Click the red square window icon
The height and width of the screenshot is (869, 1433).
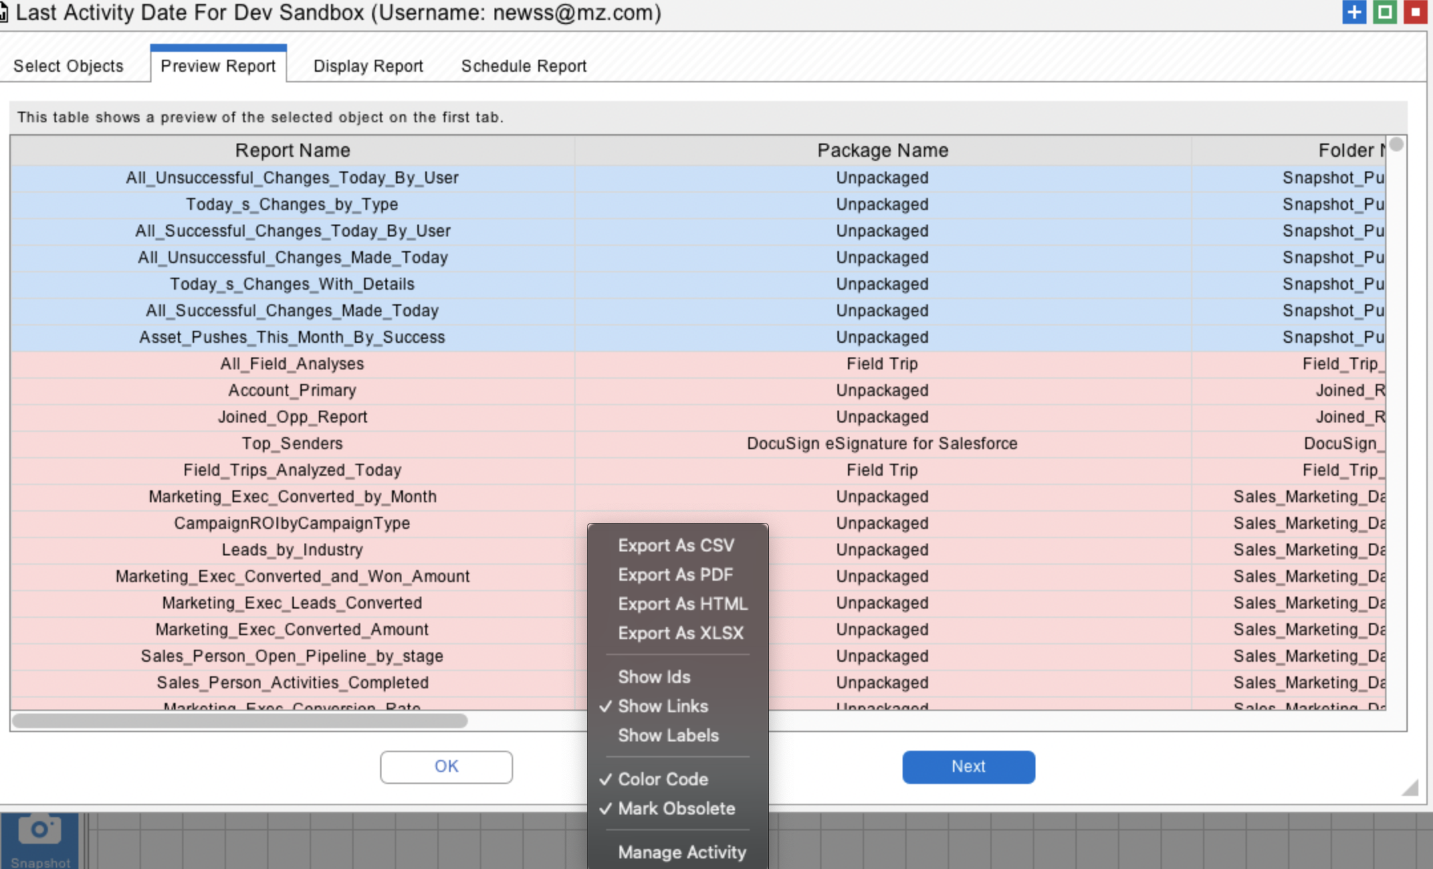(x=1415, y=12)
